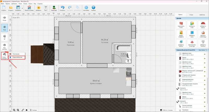Switch to the Floors (Этажи) tab
Viewport: 209px width, 112px height.
tap(191, 15)
